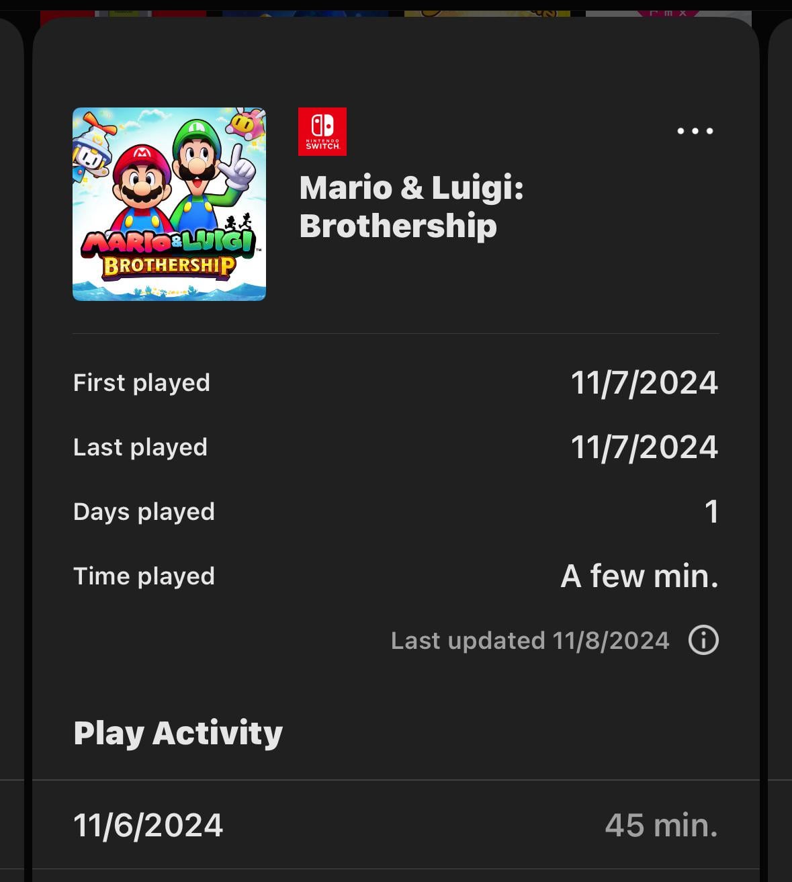792x882 pixels.
Task: Tap the info icon beside Last updated
Action: 703,640
